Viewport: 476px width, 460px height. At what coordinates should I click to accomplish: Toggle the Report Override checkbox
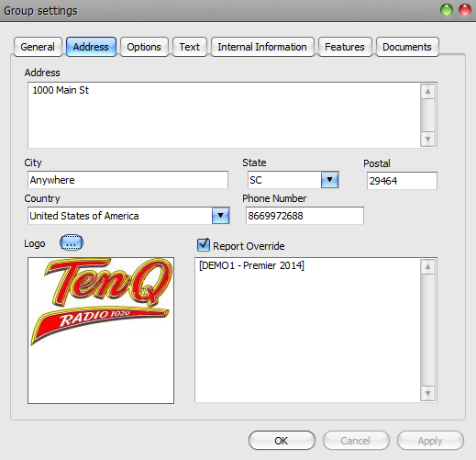tap(204, 245)
